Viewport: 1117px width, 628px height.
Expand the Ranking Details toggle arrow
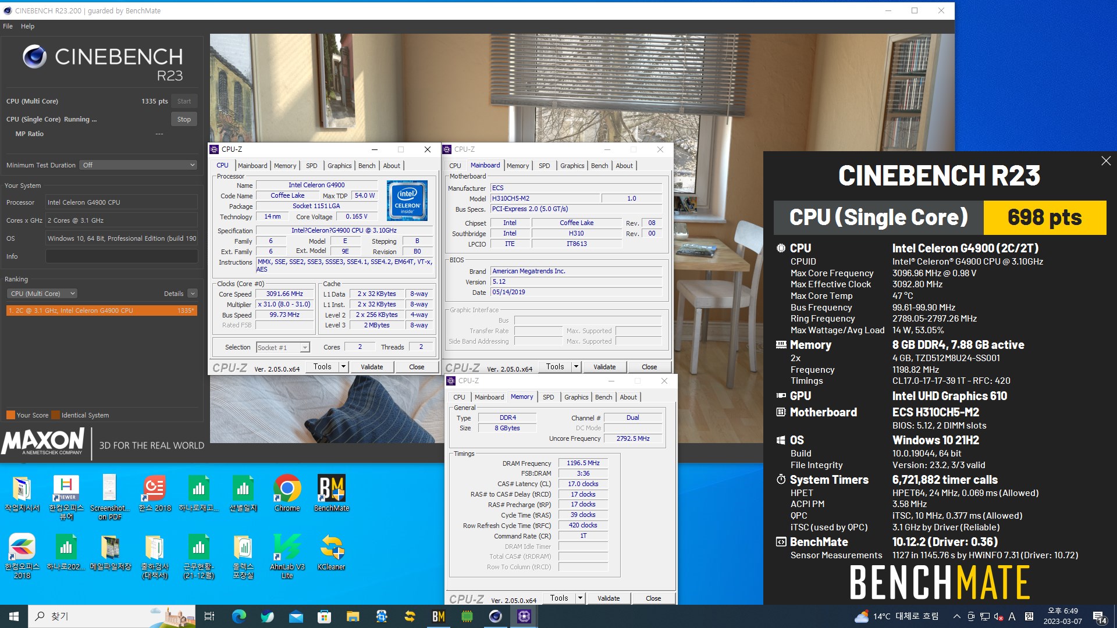tap(193, 294)
